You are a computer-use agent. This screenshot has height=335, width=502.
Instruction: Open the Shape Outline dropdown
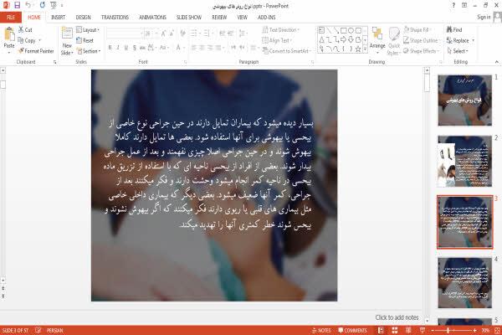pos(423,40)
